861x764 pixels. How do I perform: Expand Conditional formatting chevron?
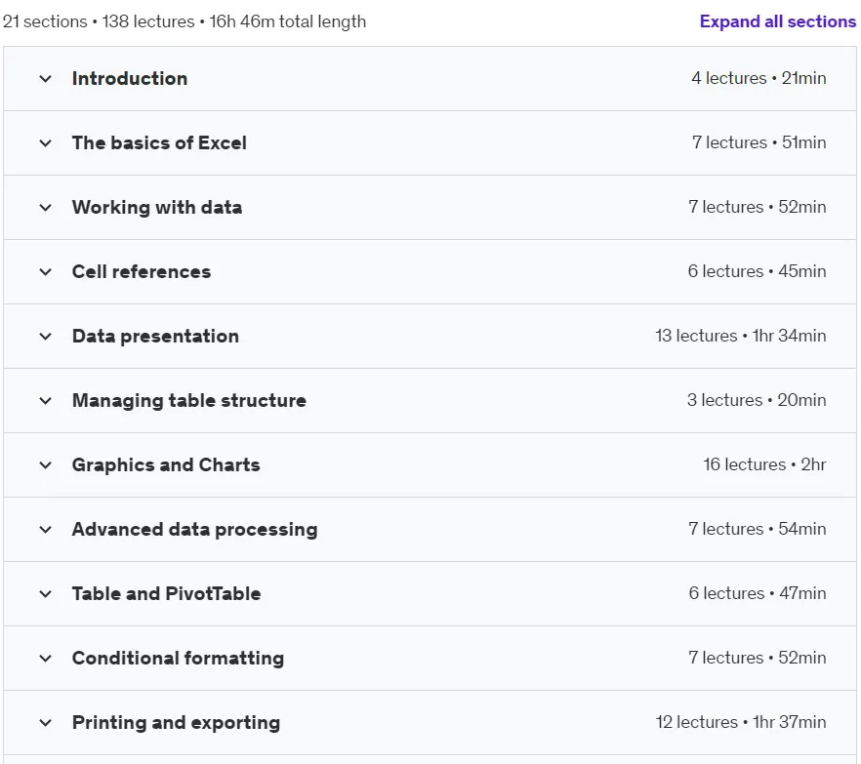[x=46, y=658]
